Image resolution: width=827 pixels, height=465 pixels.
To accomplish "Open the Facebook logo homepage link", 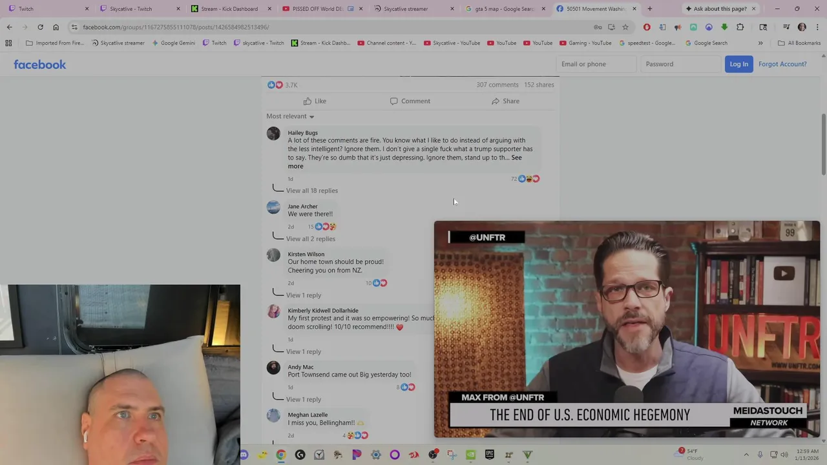I will pyautogui.click(x=40, y=65).
